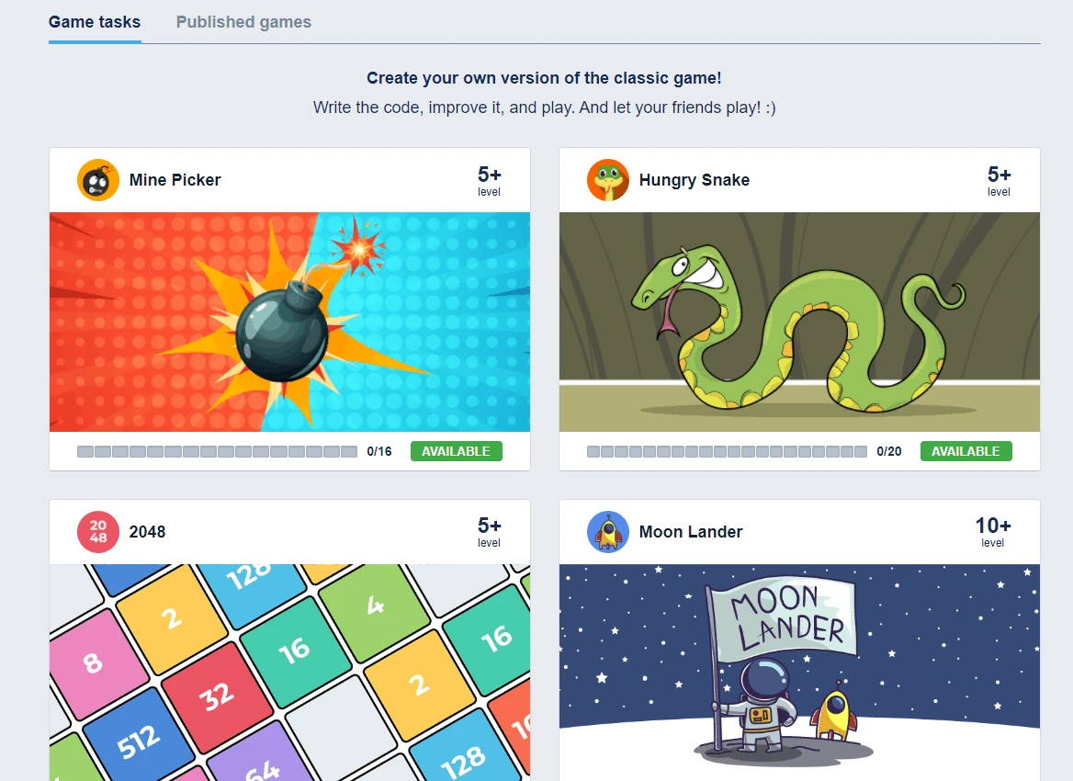
Task: Click the Mine Picker 0/16 progress bar
Action: pyautogui.click(x=217, y=451)
